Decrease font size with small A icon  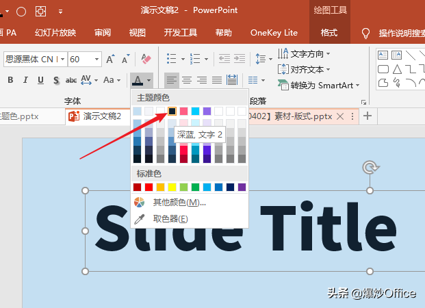[x=125, y=59]
